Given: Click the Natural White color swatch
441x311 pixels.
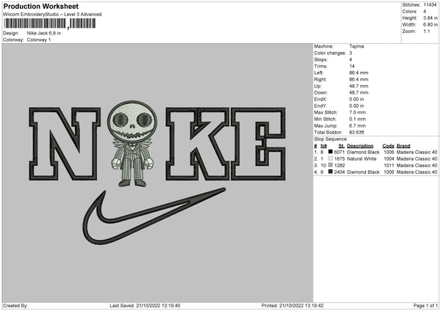Looking at the screenshot, I should (x=331, y=158).
